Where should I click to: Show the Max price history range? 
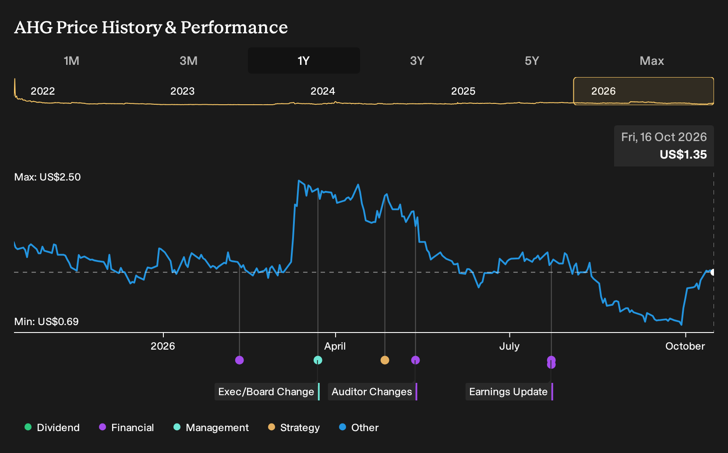[x=652, y=60]
